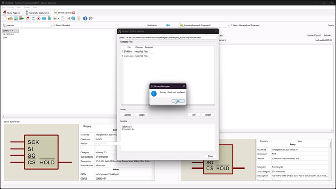Close the Version Control Actions dialog with its X
This screenshot has height=189, width=336.
coord(216,31)
